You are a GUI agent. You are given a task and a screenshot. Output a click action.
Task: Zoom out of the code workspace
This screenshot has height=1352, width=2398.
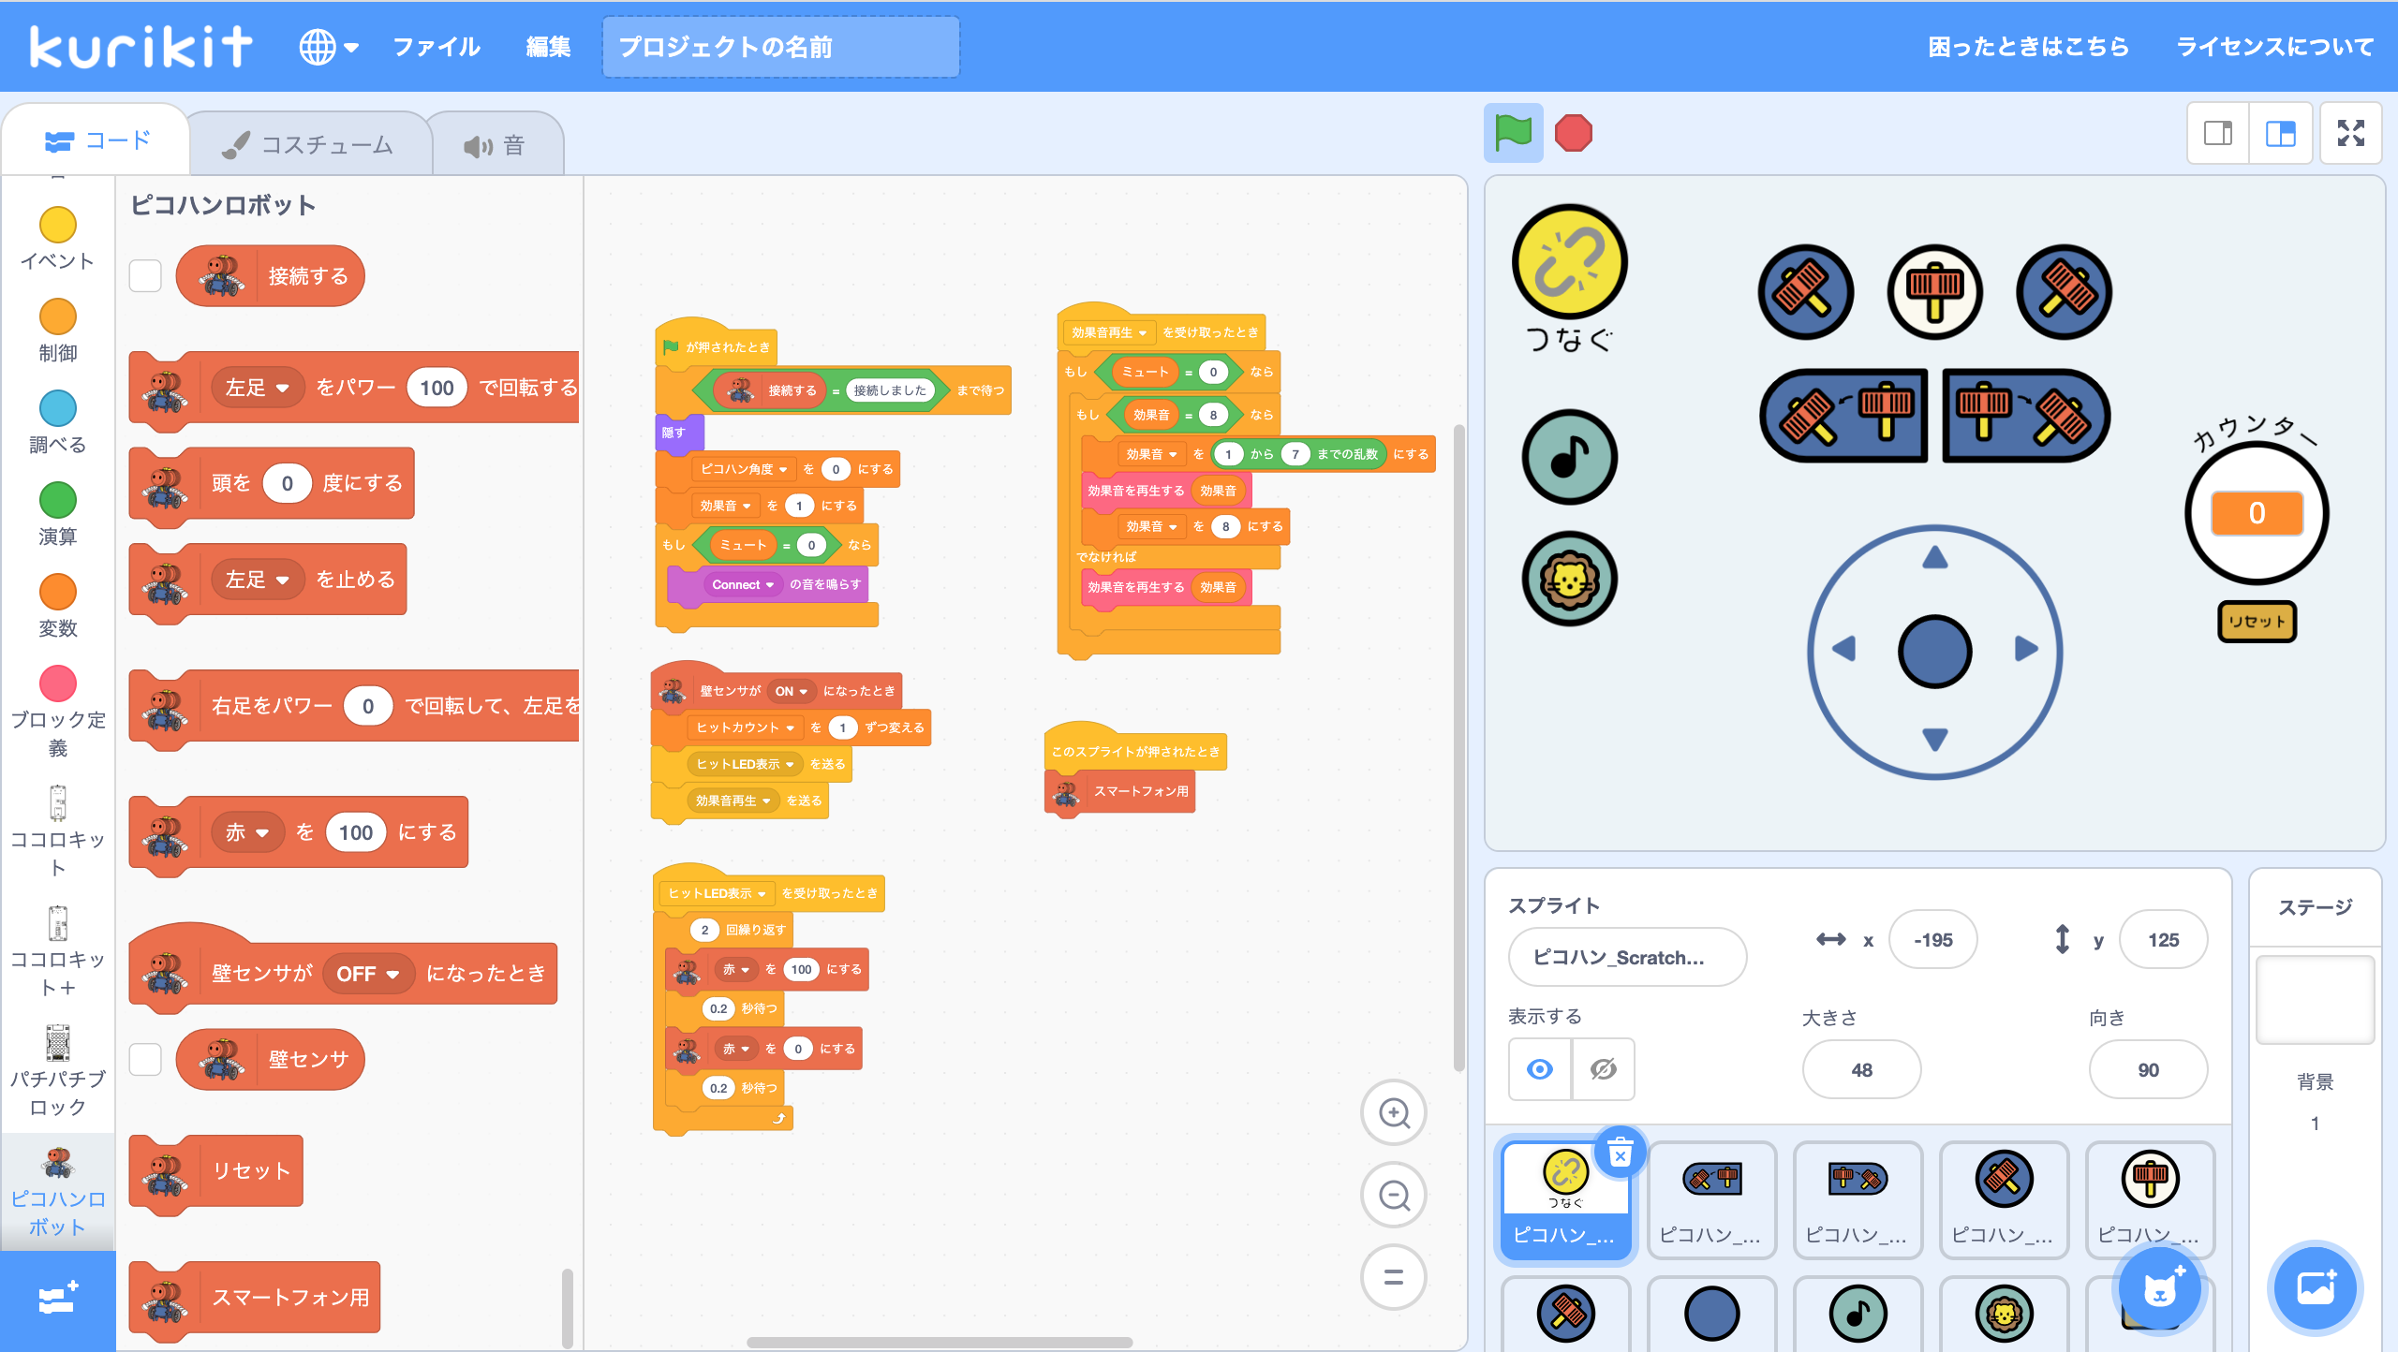(x=1394, y=1196)
